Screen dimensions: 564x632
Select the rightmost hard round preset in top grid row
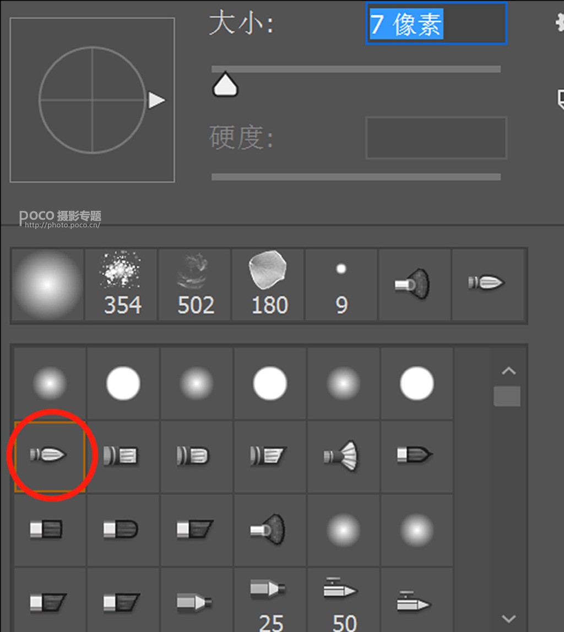point(416,383)
